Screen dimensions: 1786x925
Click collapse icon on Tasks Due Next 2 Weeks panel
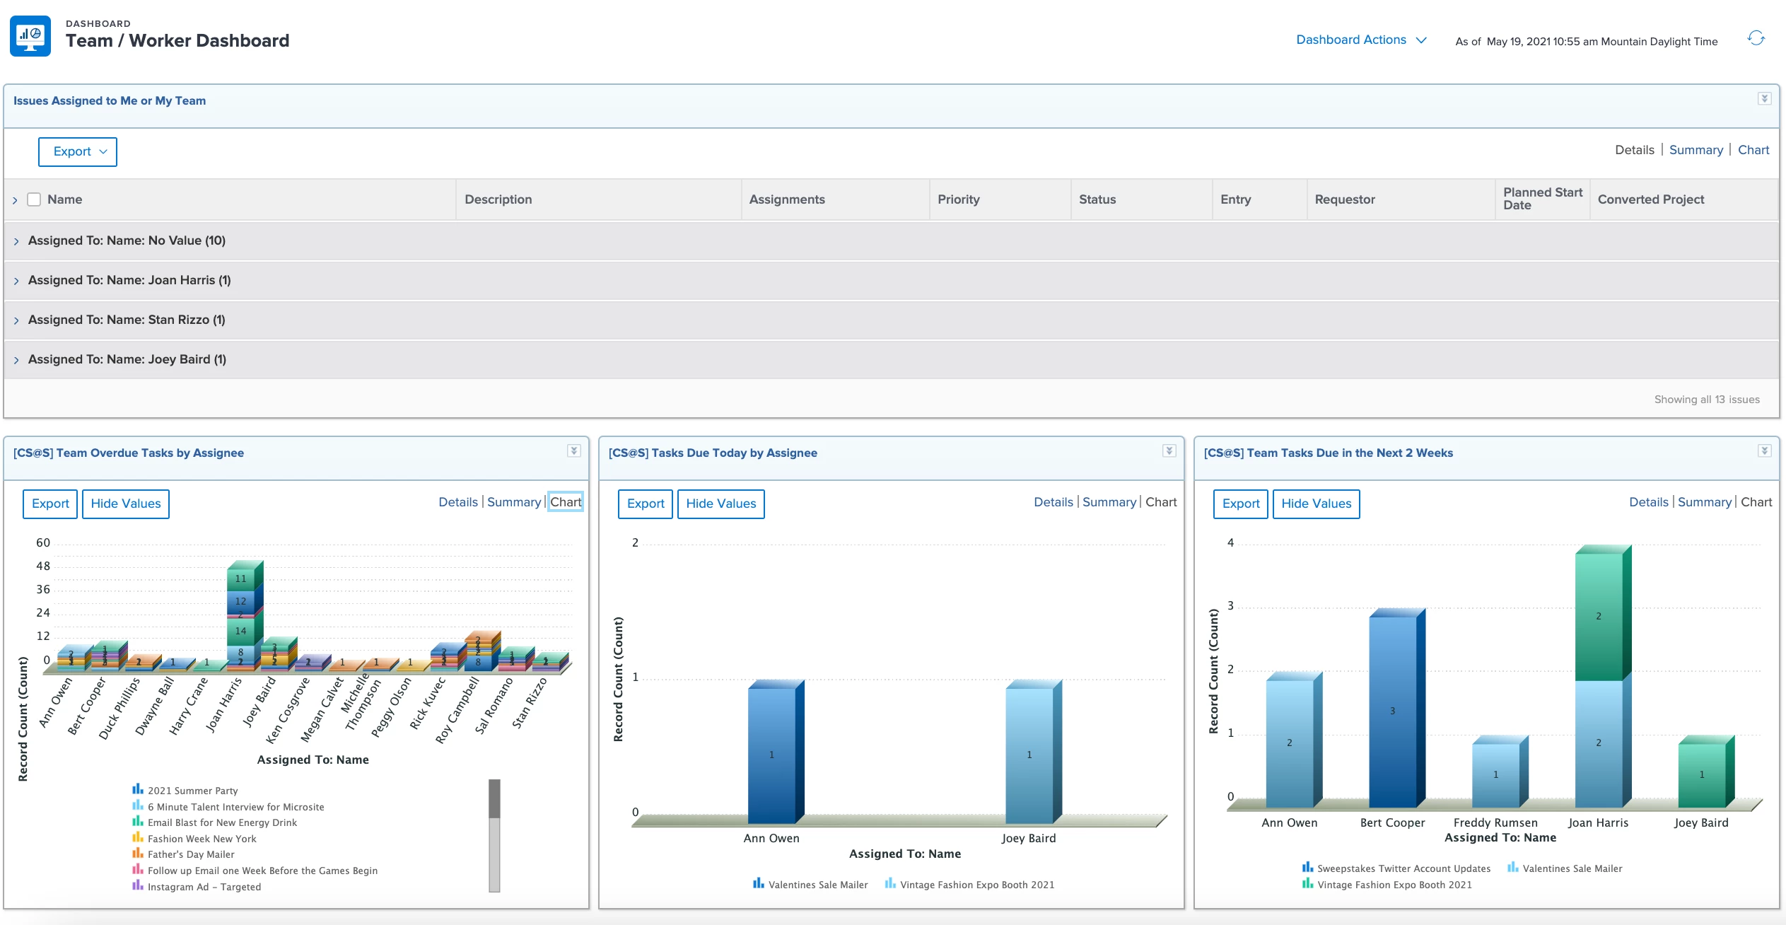point(1765,451)
